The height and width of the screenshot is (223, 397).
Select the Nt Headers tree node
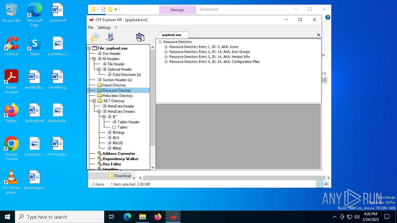pos(111,59)
